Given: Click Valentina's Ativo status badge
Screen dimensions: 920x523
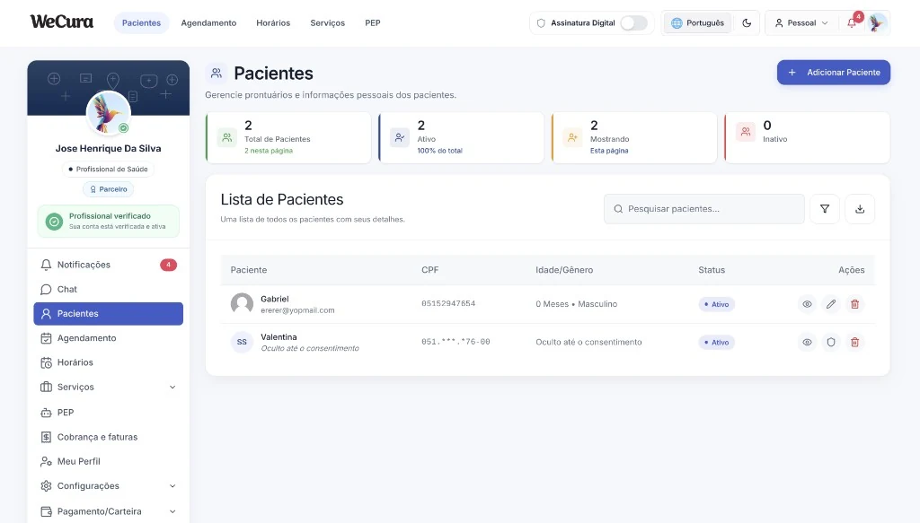Looking at the screenshot, I should pos(716,343).
